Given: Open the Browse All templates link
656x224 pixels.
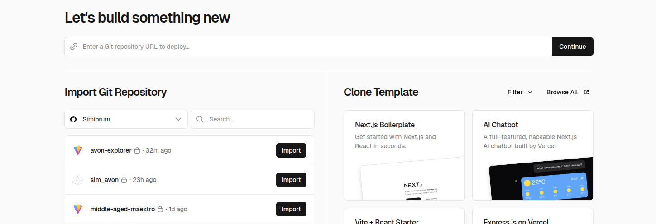Looking at the screenshot, I should [562, 92].
